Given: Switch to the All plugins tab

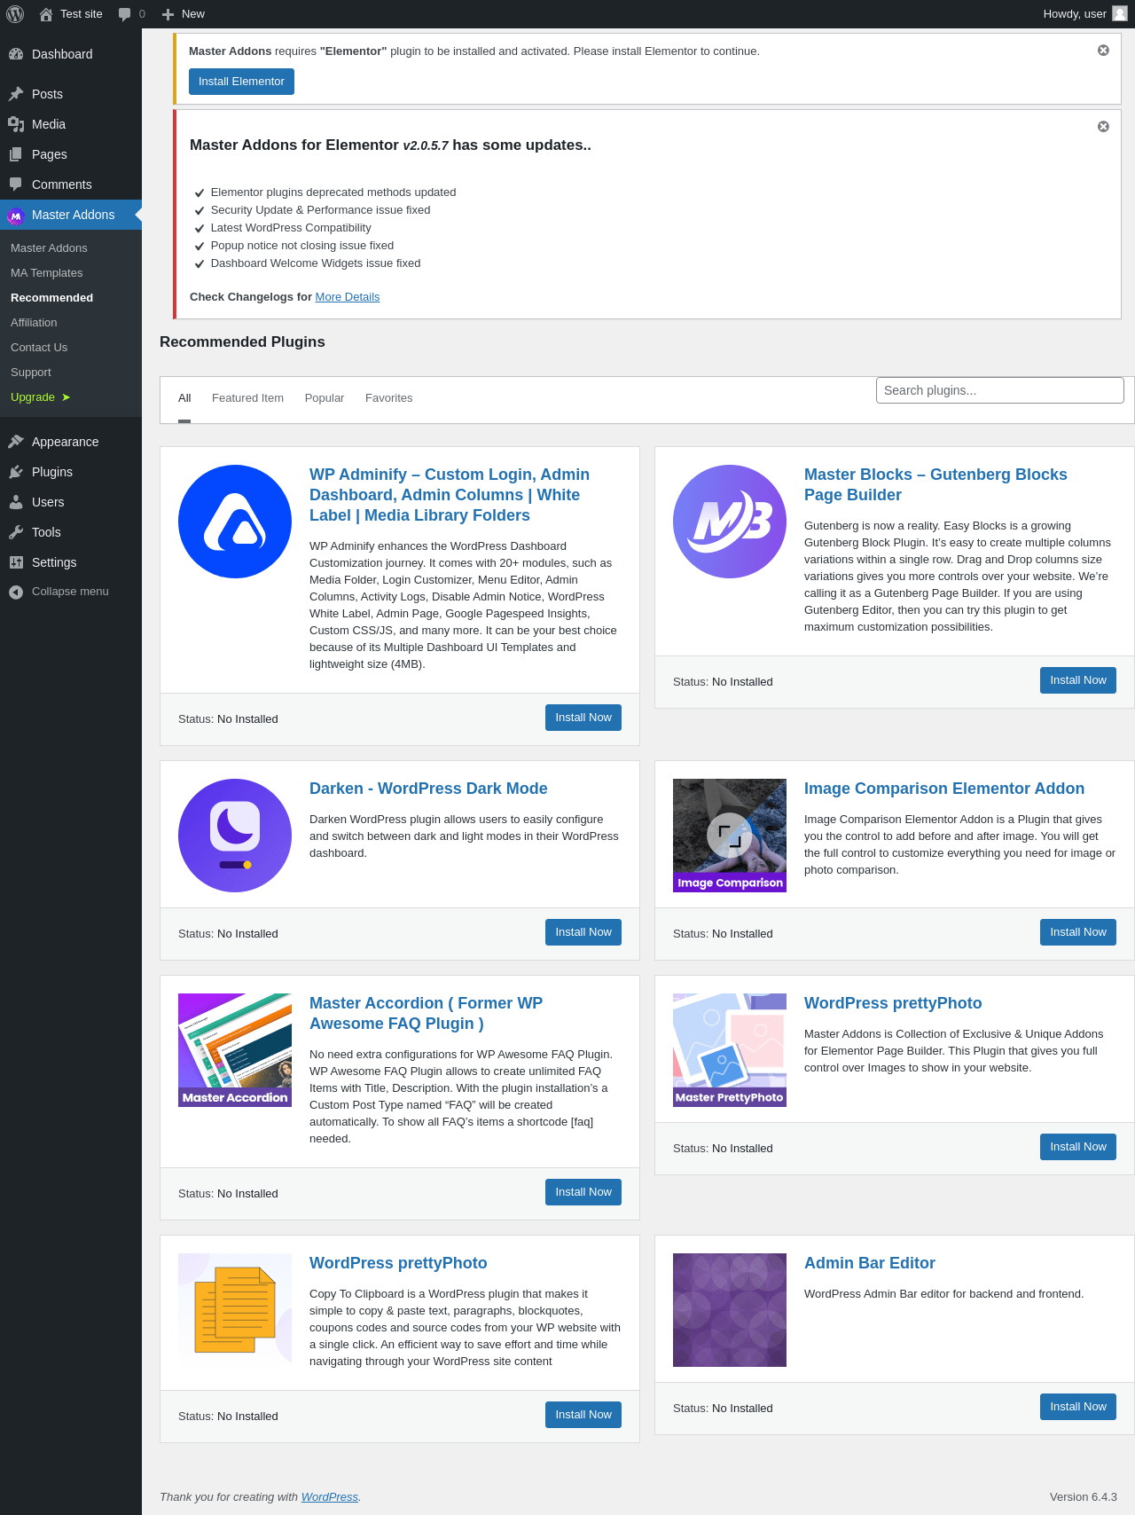Looking at the screenshot, I should tap(184, 398).
